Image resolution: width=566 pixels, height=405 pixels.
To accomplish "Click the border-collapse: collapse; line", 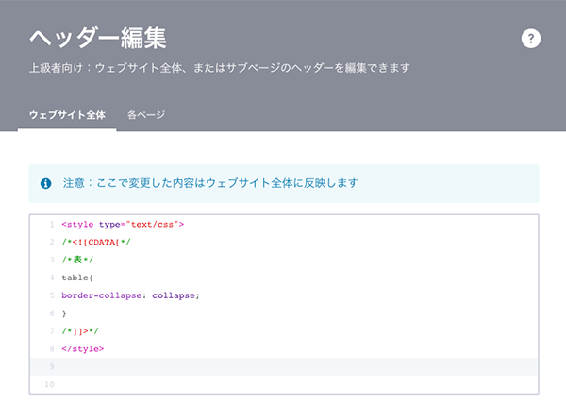I will (130, 295).
